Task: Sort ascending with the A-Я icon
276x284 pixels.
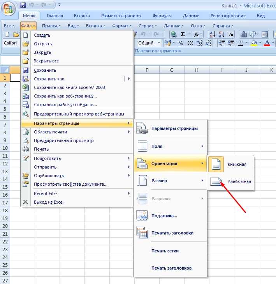Action: [212, 34]
